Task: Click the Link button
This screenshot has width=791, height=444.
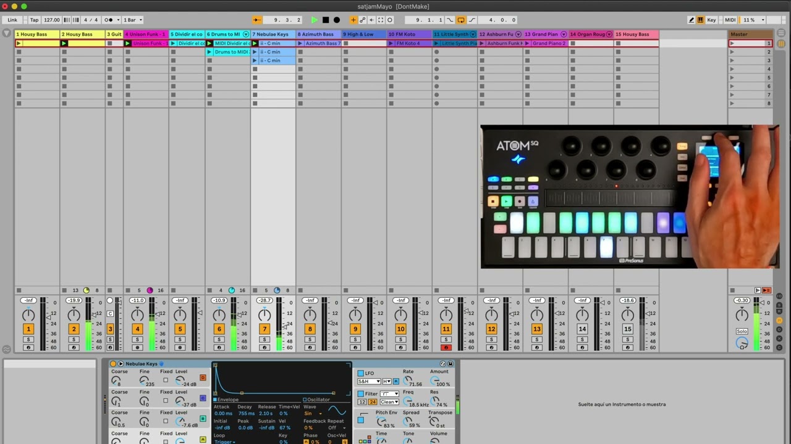Action: pos(12,20)
